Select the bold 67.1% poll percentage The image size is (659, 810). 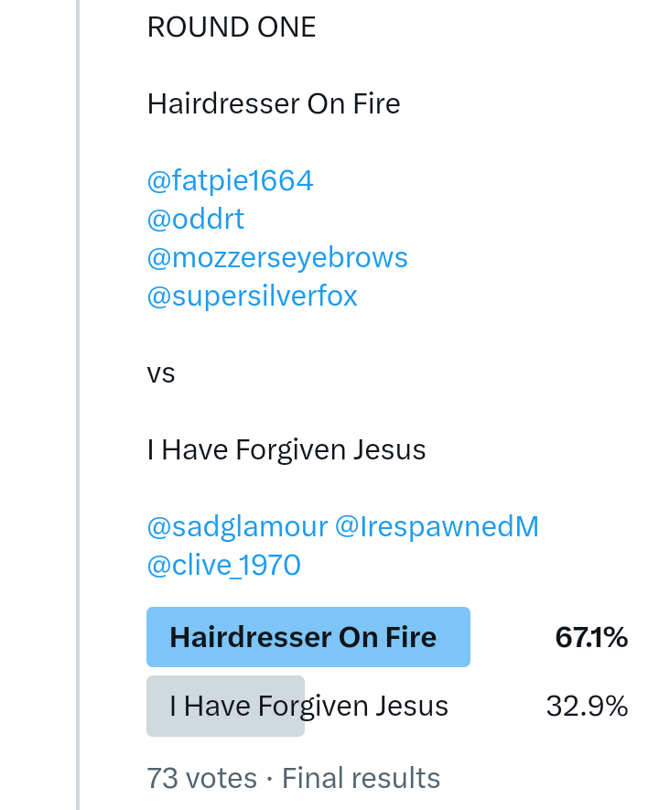point(591,638)
